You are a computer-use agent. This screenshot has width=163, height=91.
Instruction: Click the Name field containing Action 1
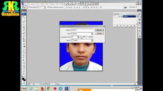click(82, 30)
